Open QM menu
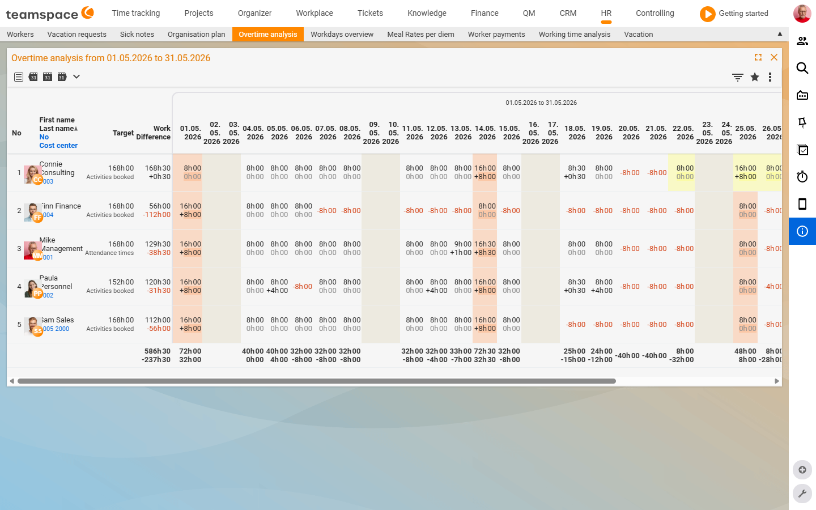816x510 pixels. tap(529, 13)
